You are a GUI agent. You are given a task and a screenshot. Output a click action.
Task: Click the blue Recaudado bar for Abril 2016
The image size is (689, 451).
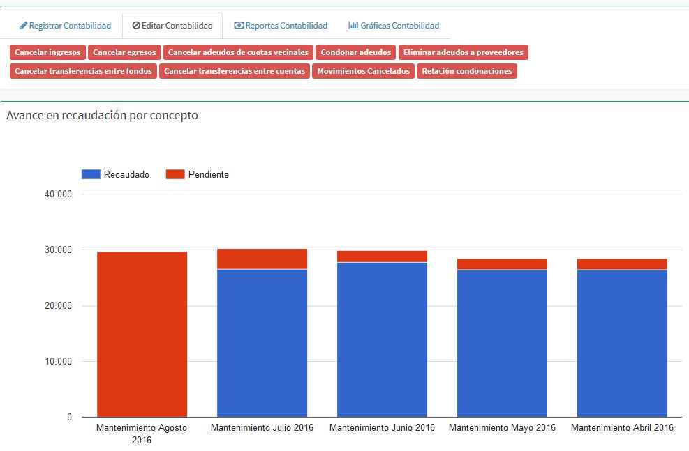pyautogui.click(x=622, y=344)
